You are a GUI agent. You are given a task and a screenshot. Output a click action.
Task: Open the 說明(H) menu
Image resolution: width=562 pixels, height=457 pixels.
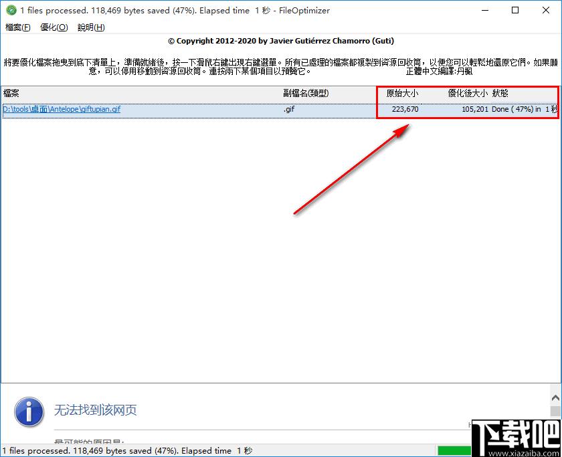pyautogui.click(x=91, y=27)
